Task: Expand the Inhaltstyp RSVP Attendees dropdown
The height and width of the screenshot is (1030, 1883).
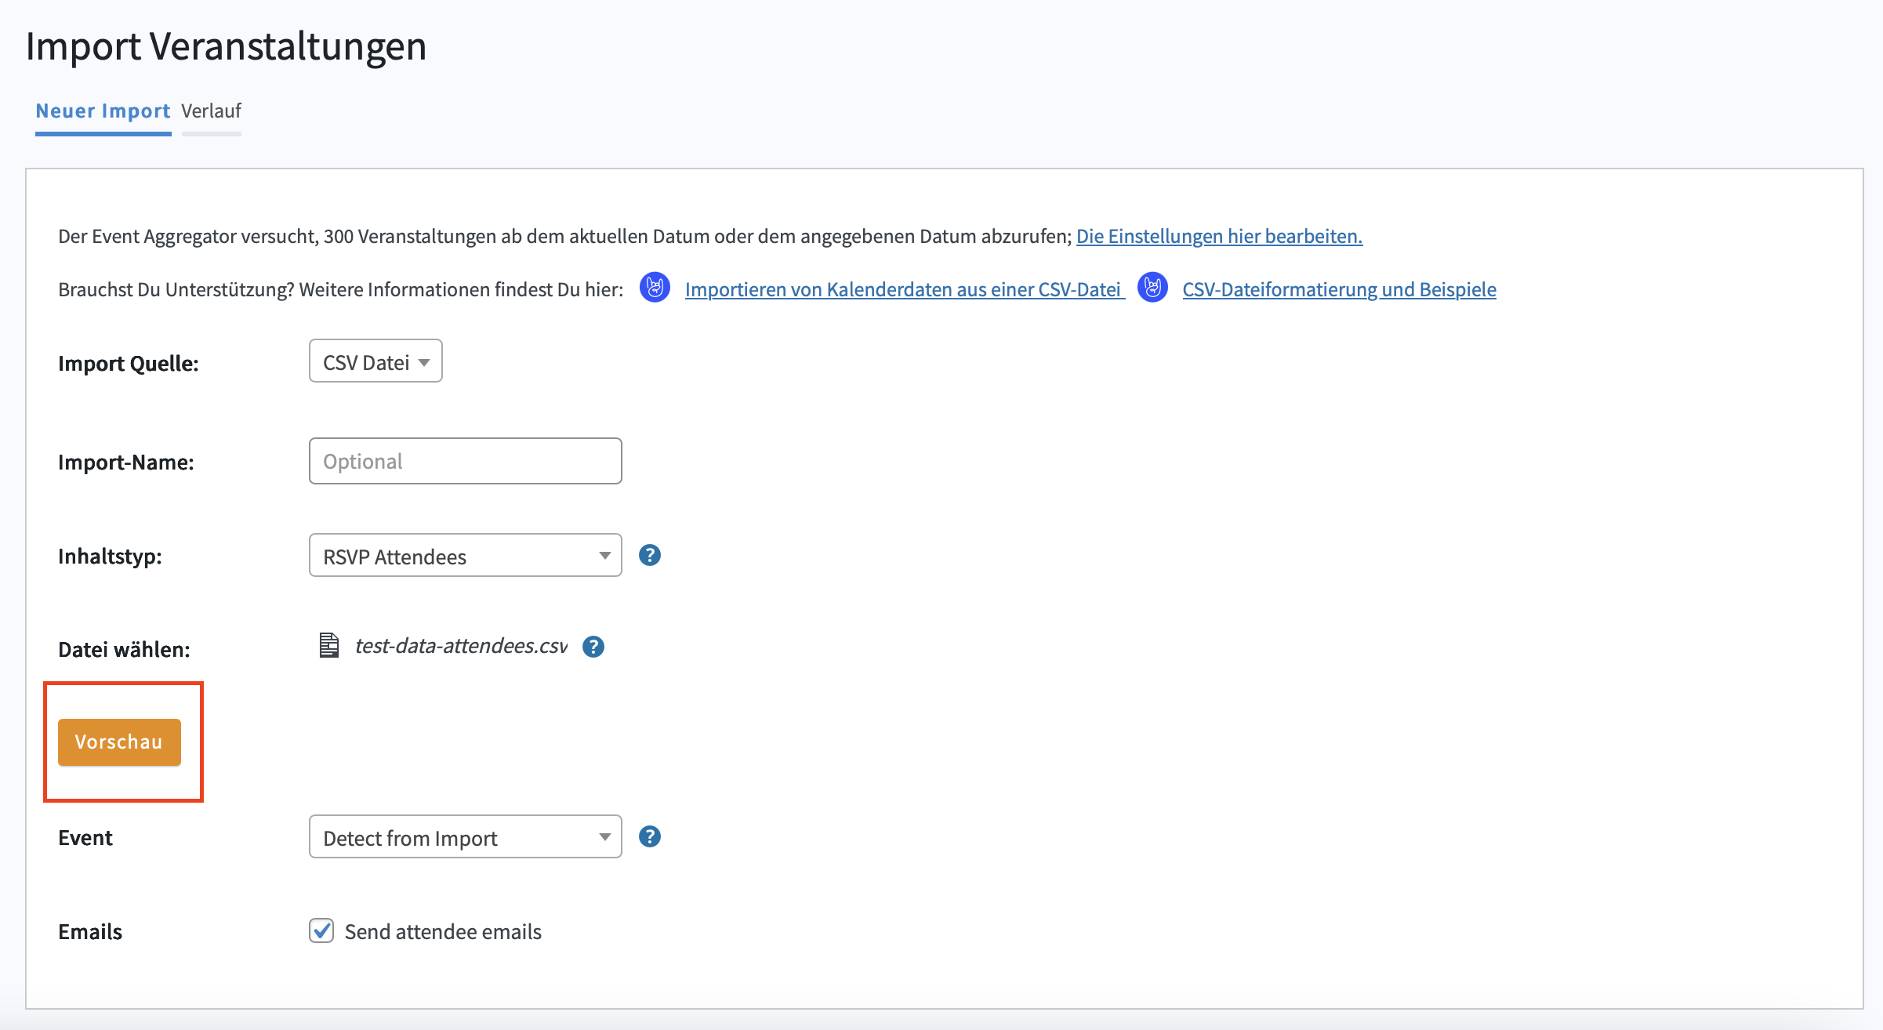Action: [x=465, y=556]
